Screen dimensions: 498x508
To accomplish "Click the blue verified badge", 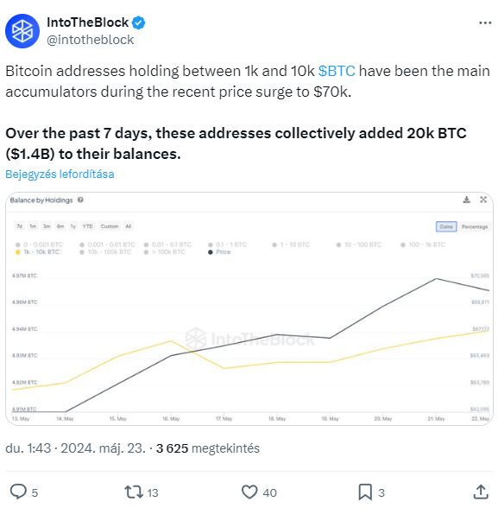I will click(139, 22).
